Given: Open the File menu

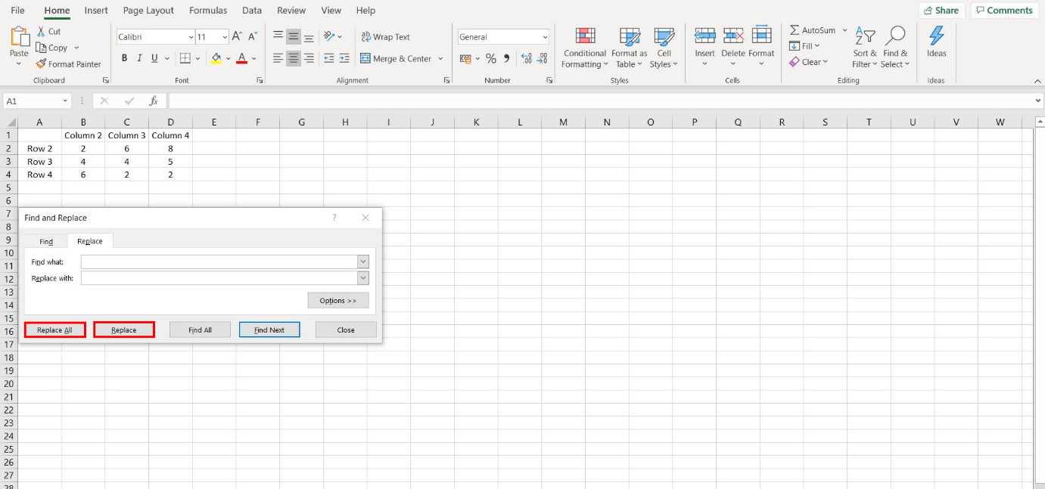Looking at the screenshot, I should 17,11.
